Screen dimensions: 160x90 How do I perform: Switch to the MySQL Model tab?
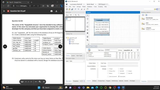[90, 4]
